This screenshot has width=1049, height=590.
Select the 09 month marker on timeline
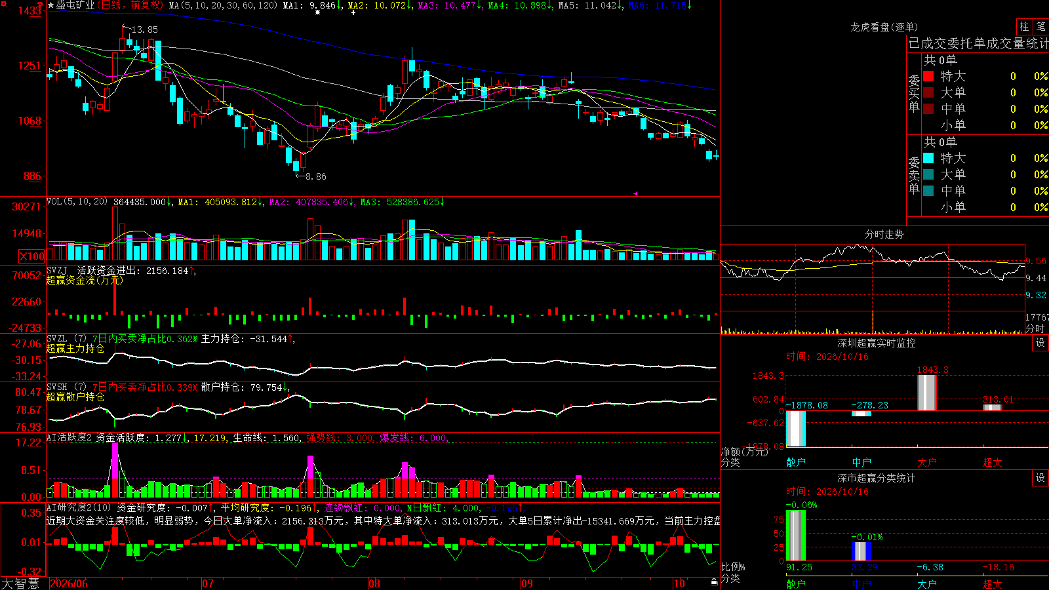527,583
